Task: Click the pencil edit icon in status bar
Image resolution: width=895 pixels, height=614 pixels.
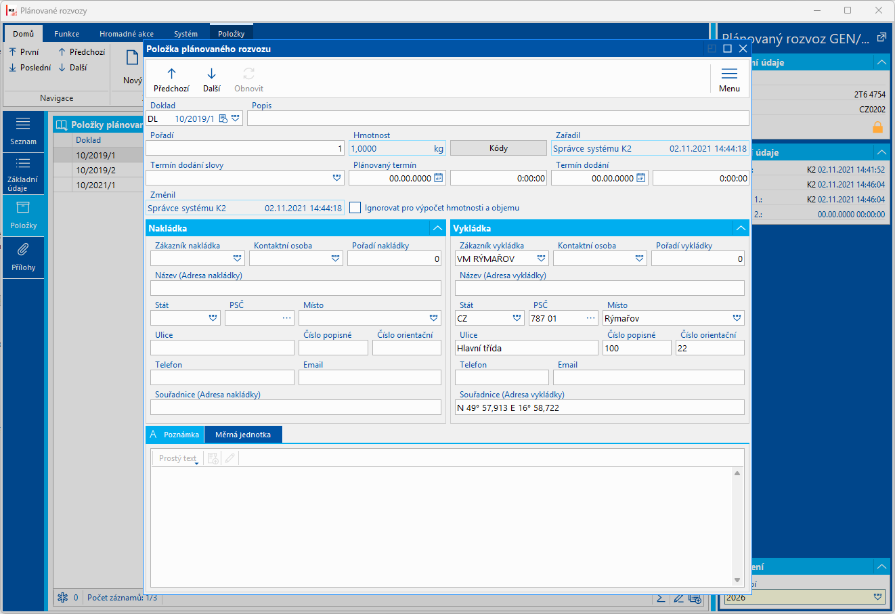Action: tap(678, 598)
